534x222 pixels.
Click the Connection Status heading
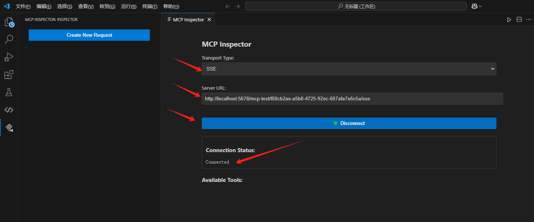pyautogui.click(x=230, y=150)
